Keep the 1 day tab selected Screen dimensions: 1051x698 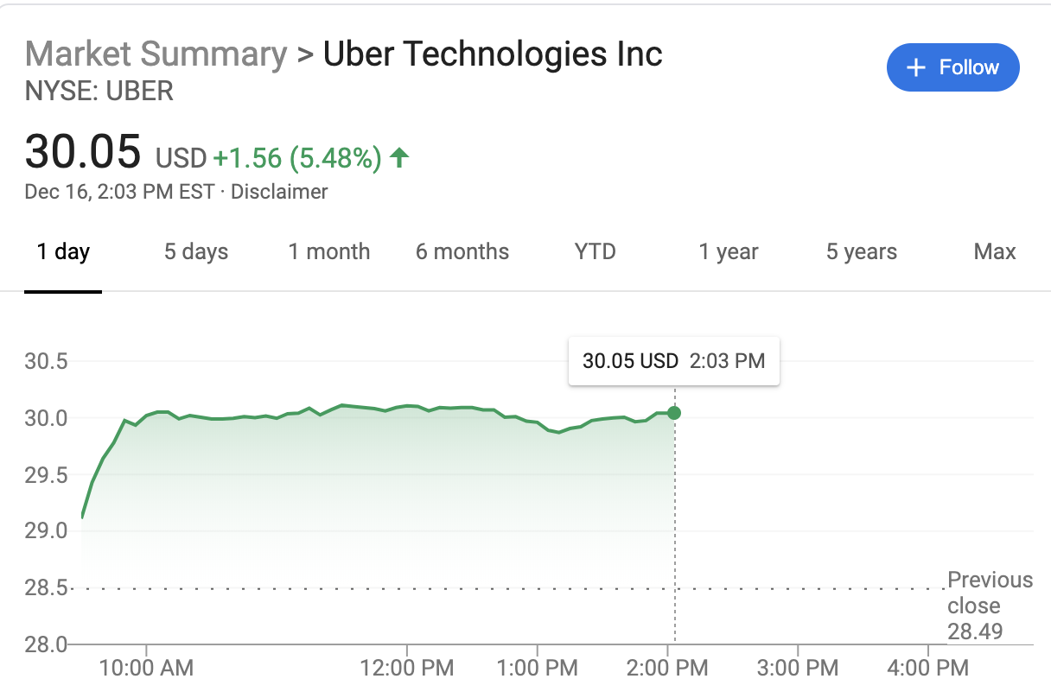click(62, 251)
